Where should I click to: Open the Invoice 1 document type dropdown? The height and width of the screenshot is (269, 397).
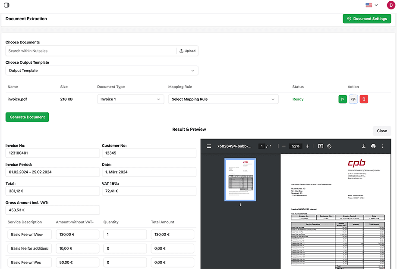[x=130, y=99]
